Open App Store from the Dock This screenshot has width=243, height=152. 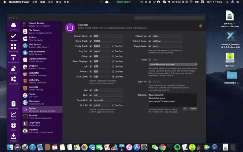pyautogui.click(x=137, y=147)
